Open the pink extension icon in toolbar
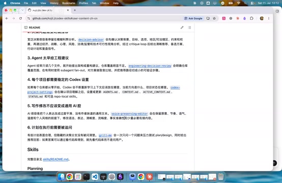 pos(224,18)
